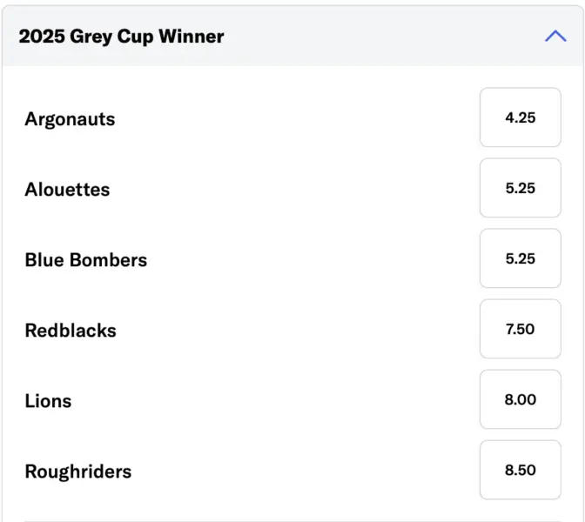Collapse the 2025 Grey Cup Winner chevron

[x=555, y=37]
